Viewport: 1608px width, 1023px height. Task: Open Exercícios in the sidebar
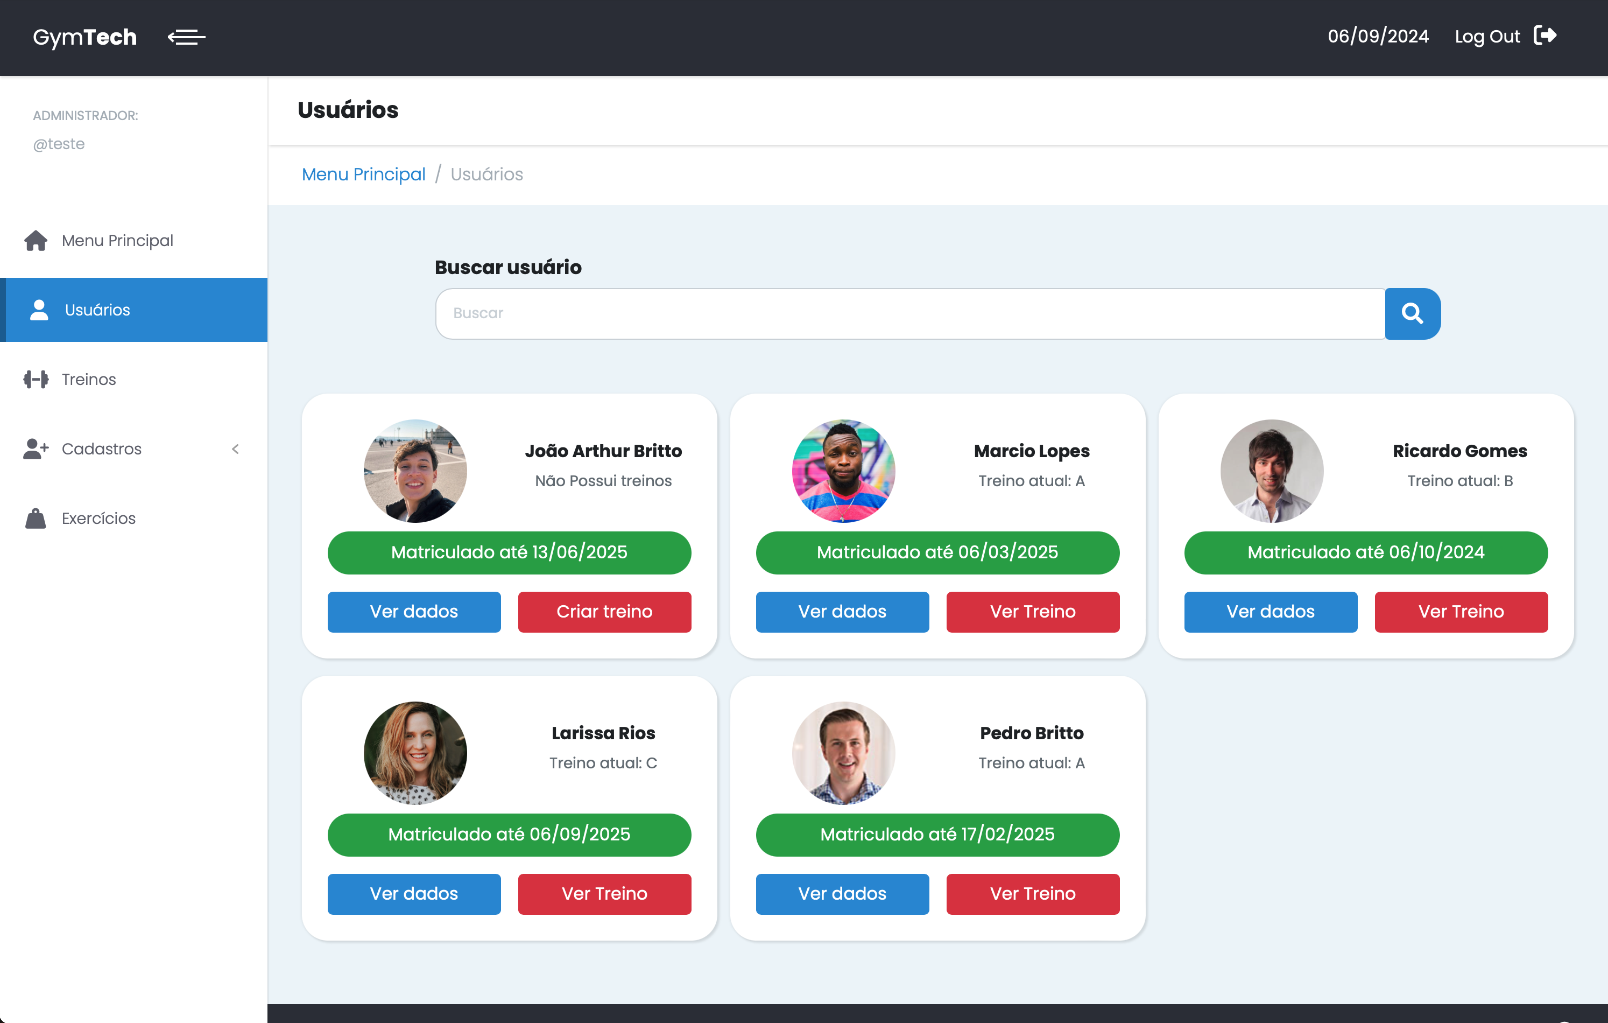[x=98, y=518]
